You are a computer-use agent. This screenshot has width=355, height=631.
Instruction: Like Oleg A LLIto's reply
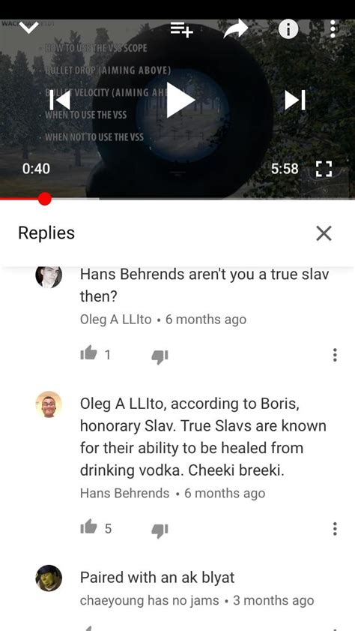[x=88, y=354]
